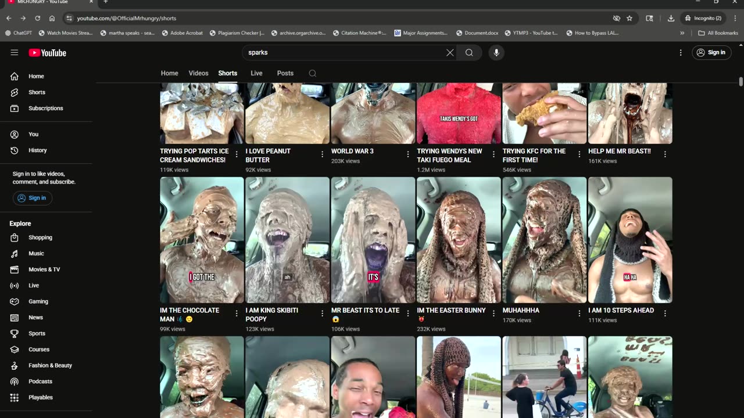Screen dimensions: 744x418
Task: Submit search with the magnifier button
Action: tap(469, 53)
